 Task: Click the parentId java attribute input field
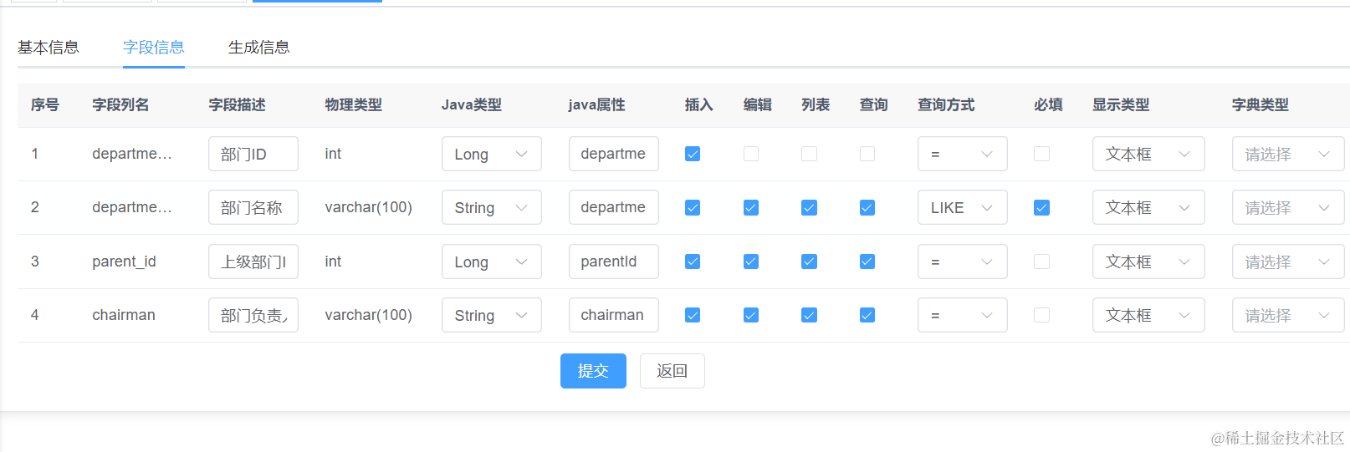pos(613,262)
